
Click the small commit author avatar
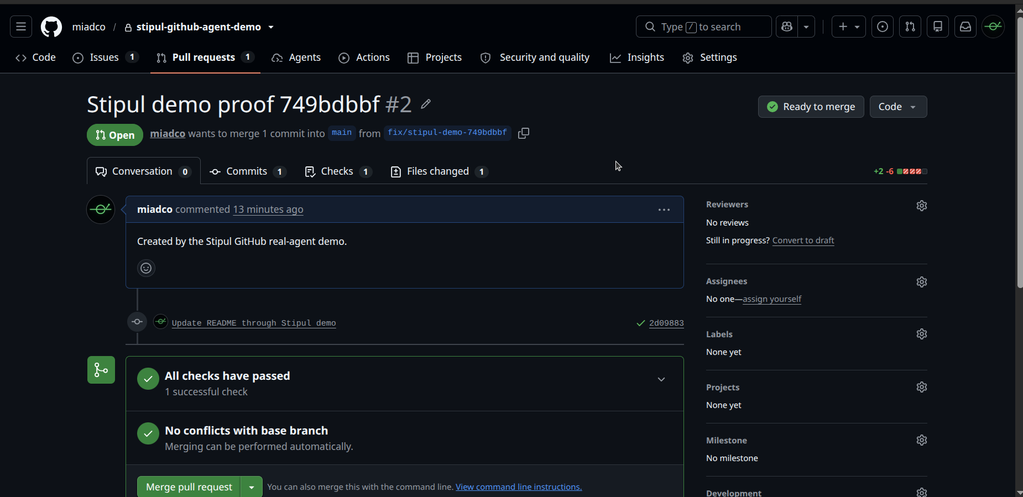tap(160, 321)
